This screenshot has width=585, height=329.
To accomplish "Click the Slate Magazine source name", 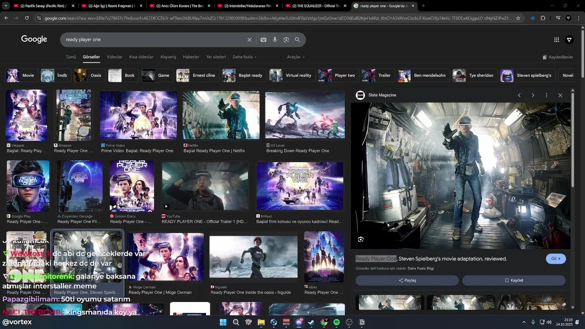I will point(382,95).
